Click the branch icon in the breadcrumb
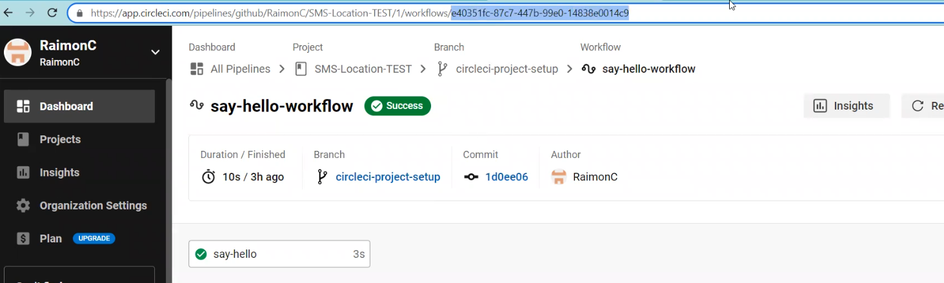Viewport: 944px width, 283px height. tap(442, 69)
